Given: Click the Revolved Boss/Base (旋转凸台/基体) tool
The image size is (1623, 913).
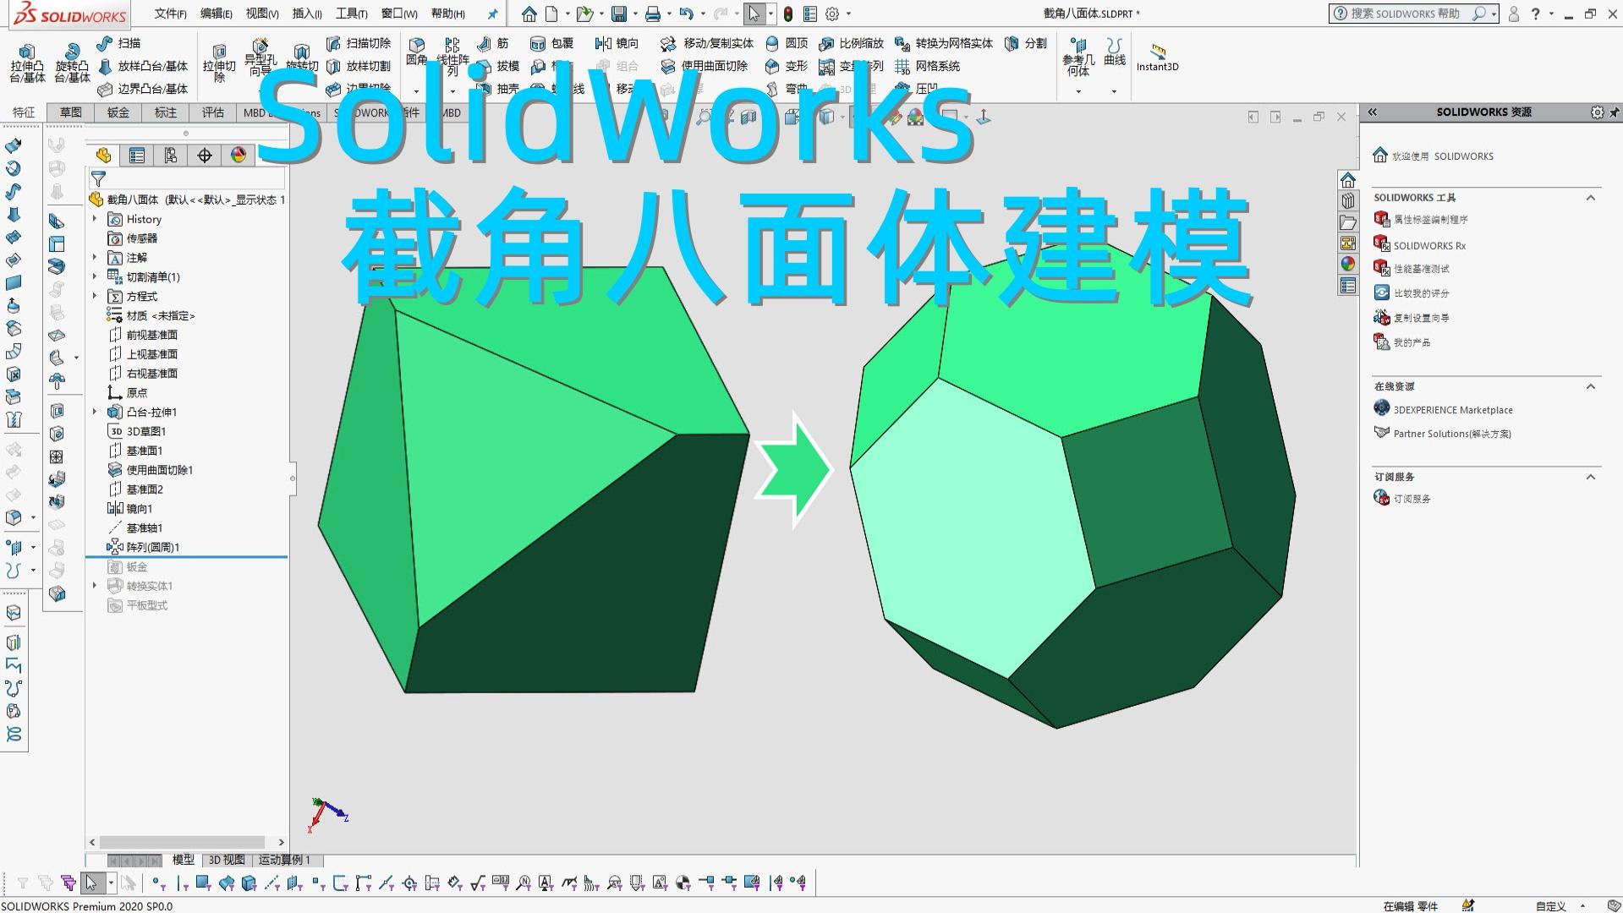Looking at the screenshot, I should (72, 63).
